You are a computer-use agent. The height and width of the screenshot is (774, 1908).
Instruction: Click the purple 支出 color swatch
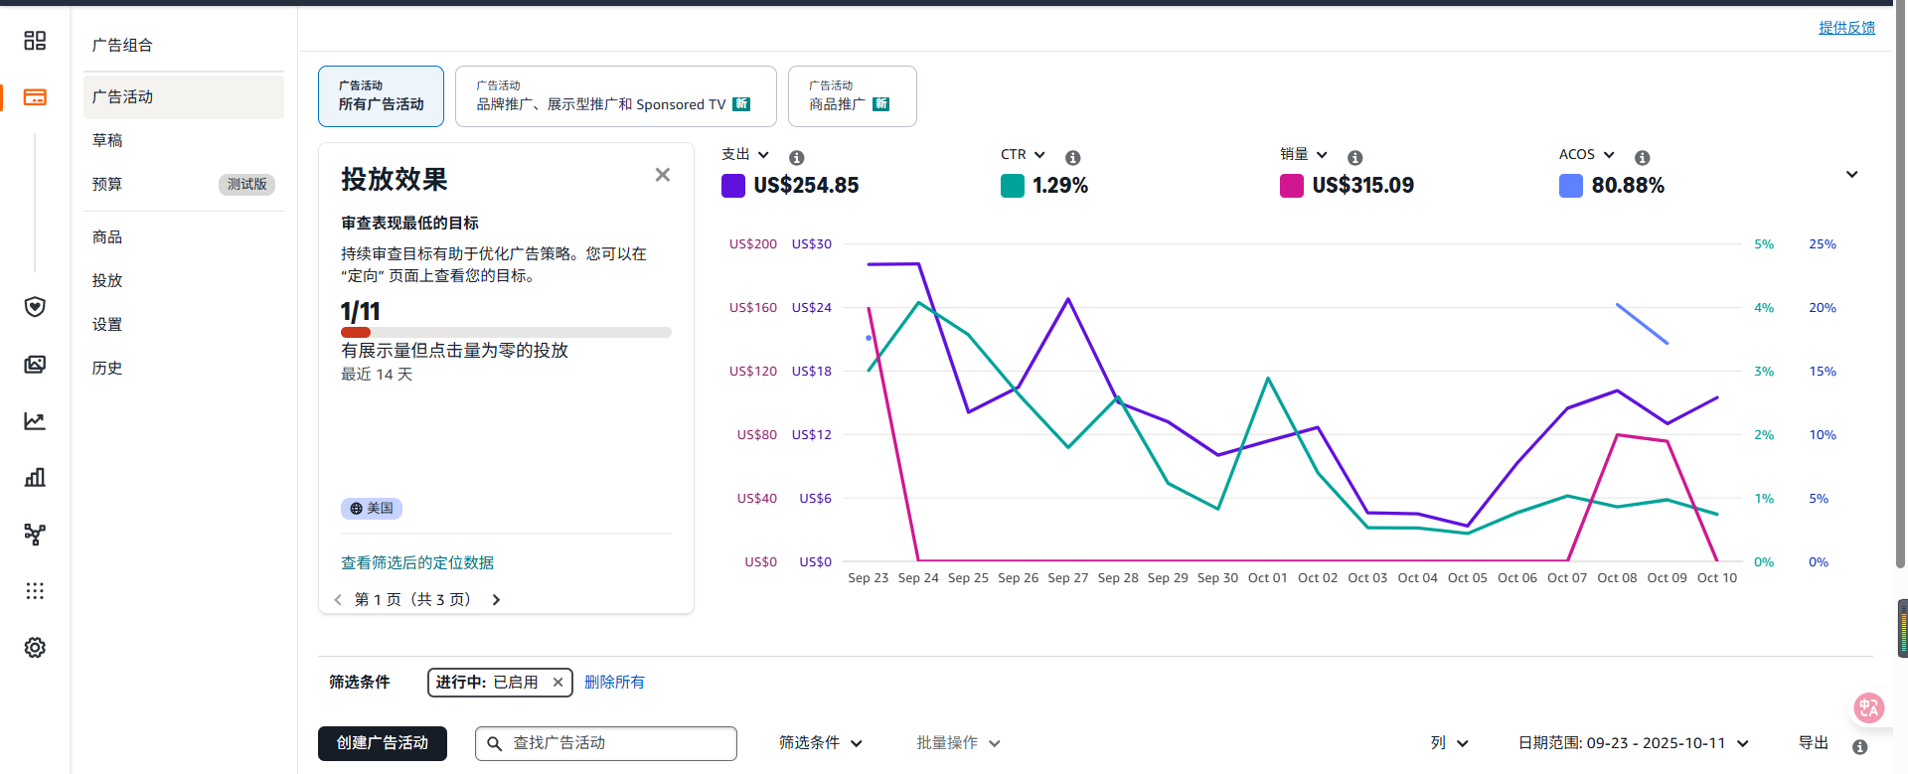tap(733, 186)
